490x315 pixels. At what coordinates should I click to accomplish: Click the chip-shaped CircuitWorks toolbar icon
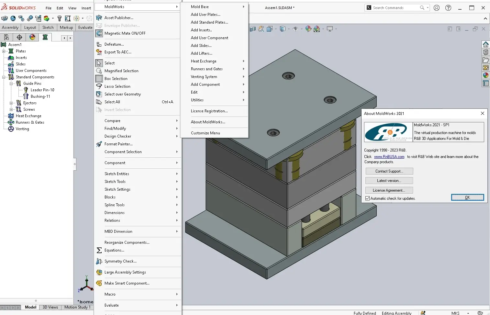[5, 18]
